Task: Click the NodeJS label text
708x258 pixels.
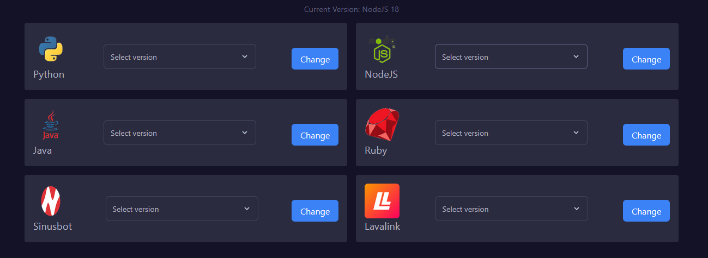Action: point(381,74)
